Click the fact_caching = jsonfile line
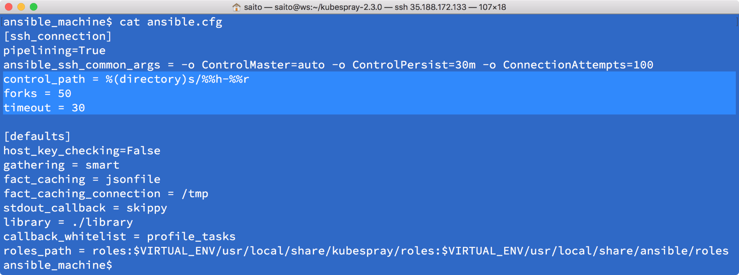This screenshot has height=275, width=739. [82, 179]
